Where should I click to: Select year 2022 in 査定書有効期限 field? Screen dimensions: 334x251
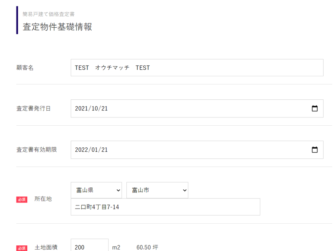click(81, 150)
